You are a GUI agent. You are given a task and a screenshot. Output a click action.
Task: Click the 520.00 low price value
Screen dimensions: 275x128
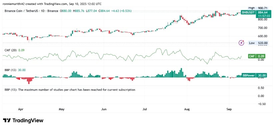coord(262,43)
